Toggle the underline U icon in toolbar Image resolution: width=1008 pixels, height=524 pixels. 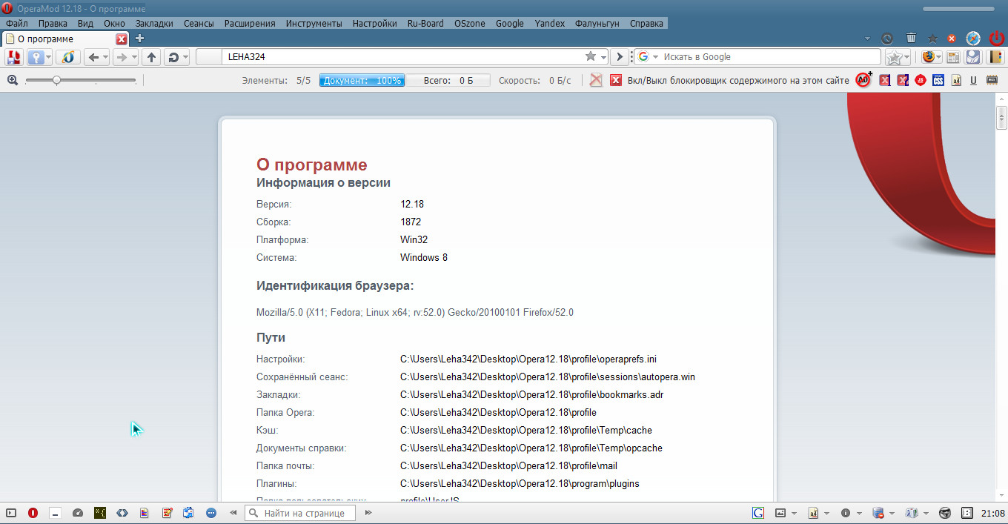973,80
